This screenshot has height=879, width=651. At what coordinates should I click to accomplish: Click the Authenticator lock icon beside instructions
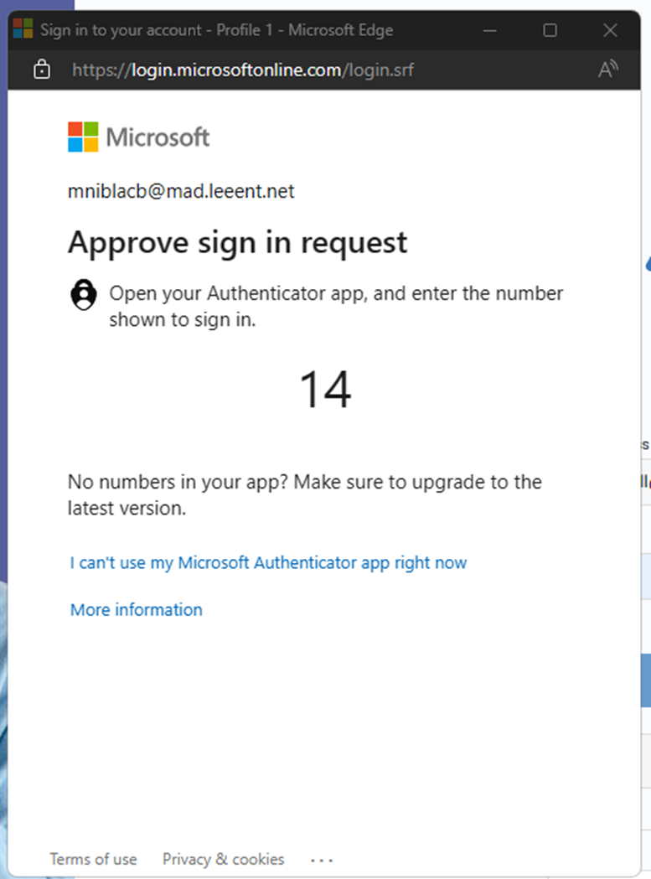(x=83, y=295)
